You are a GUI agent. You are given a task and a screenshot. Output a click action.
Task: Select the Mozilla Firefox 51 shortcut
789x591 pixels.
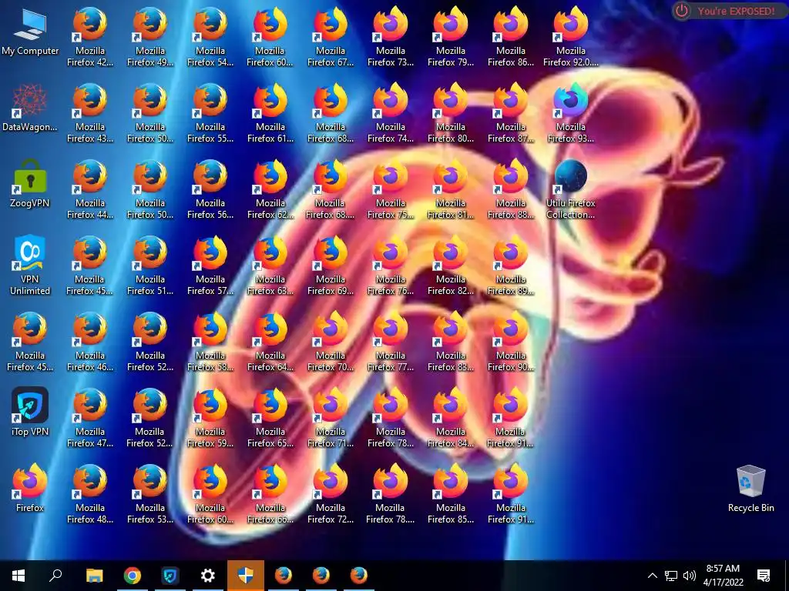(150, 265)
